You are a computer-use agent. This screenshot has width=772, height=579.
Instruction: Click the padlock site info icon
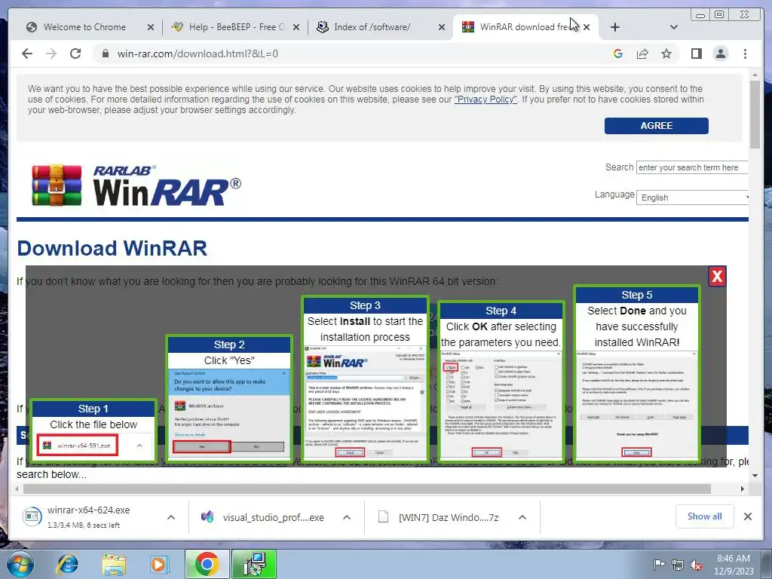click(105, 54)
